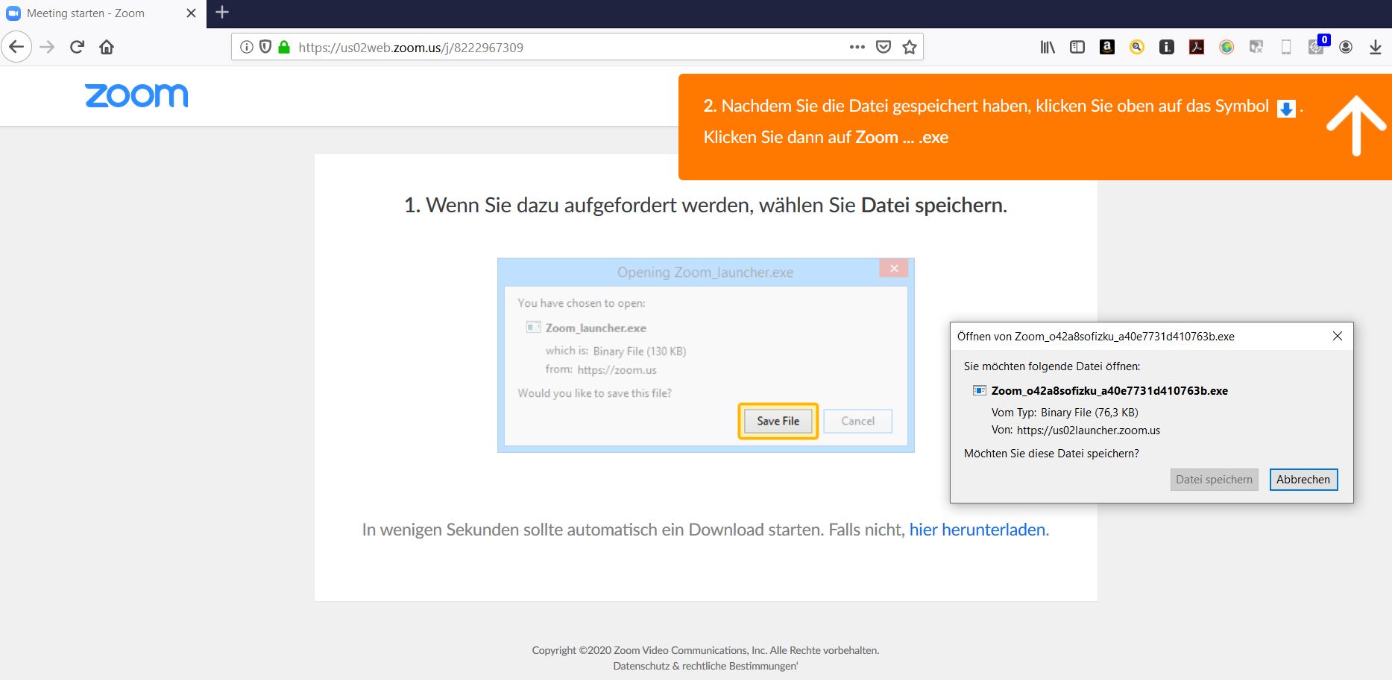
Task: Open the Firefox Library icon
Action: tap(1048, 47)
